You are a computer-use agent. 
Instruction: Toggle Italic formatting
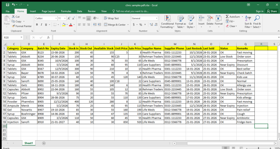point(41,25)
